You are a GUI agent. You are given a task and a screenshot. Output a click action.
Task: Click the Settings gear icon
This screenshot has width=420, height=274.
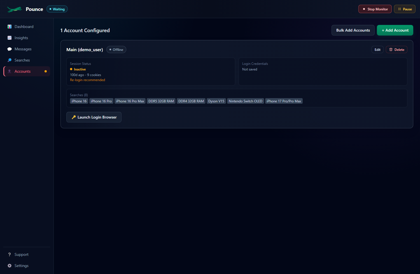[10, 266]
